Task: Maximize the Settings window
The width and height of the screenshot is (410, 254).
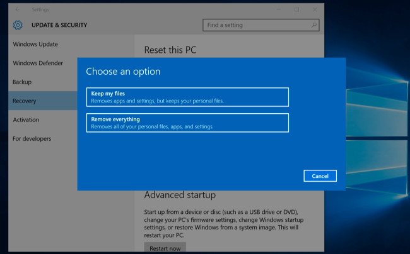Action: [297, 9]
